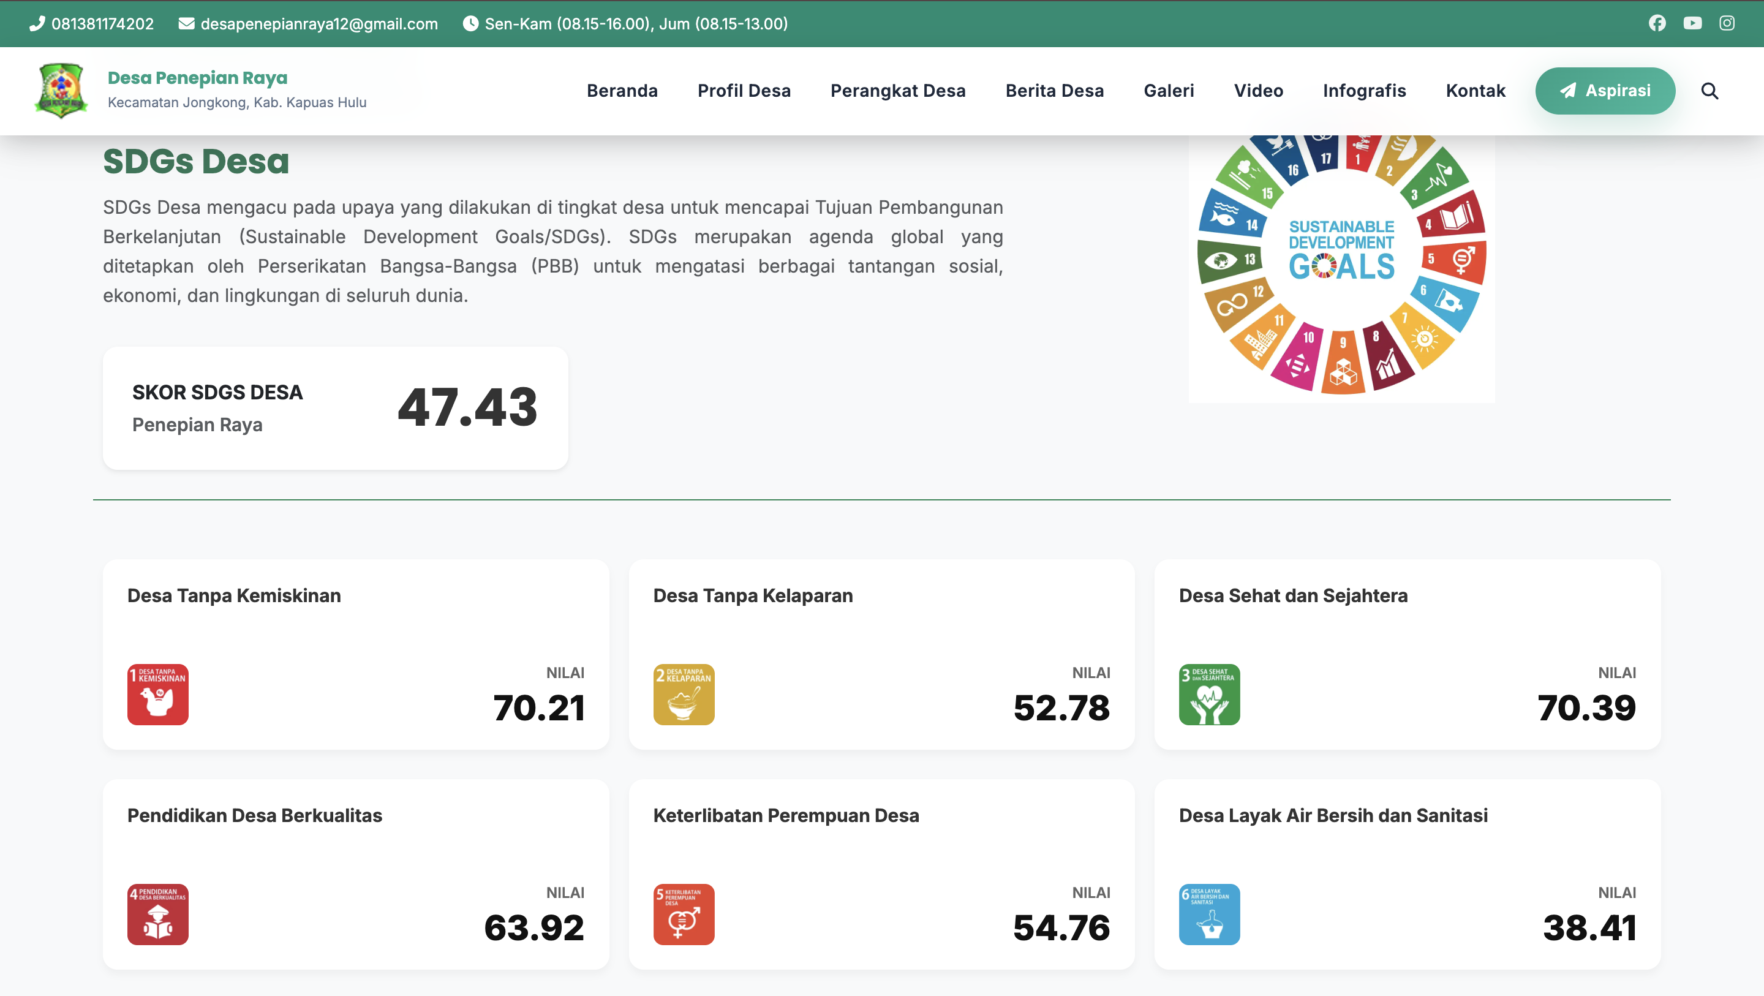Click the Desa Sehat dan Sejahtera icon

pos(1209,694)
